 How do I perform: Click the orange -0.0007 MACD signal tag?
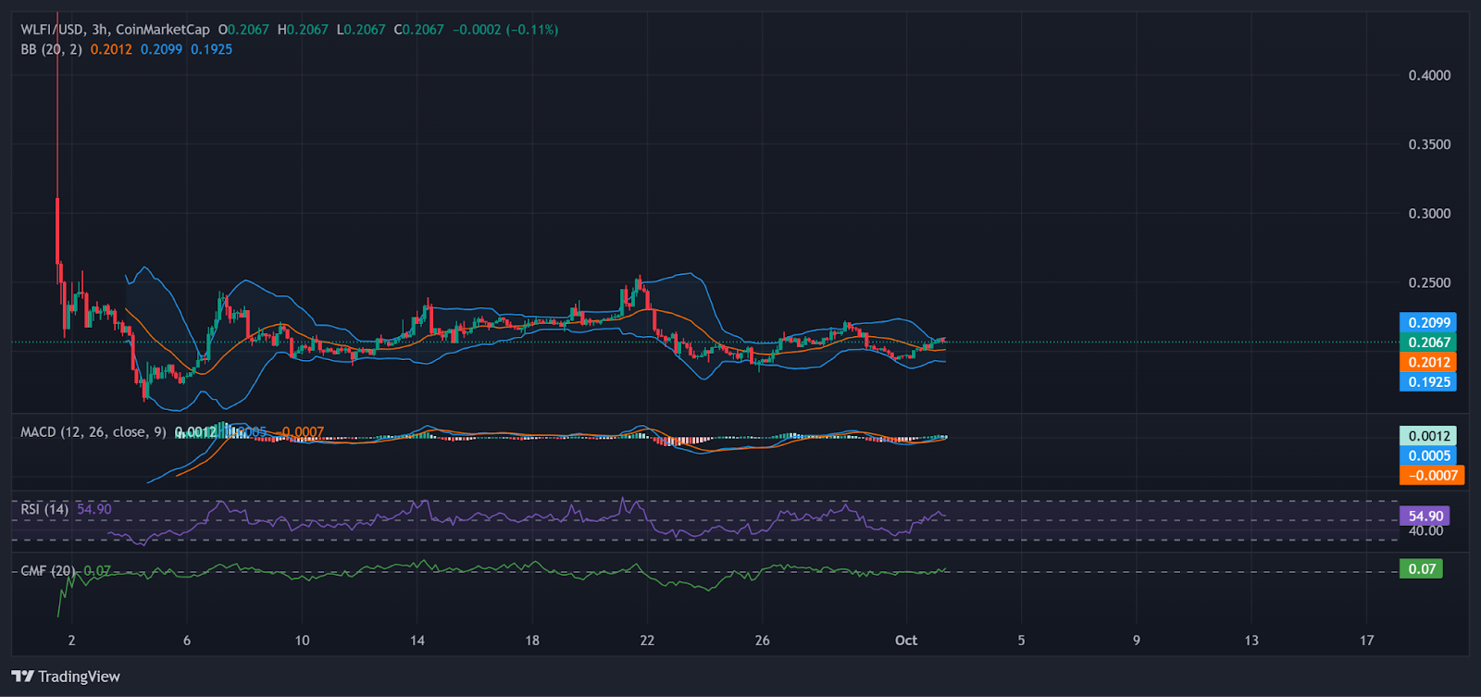tap(1432, 476)
